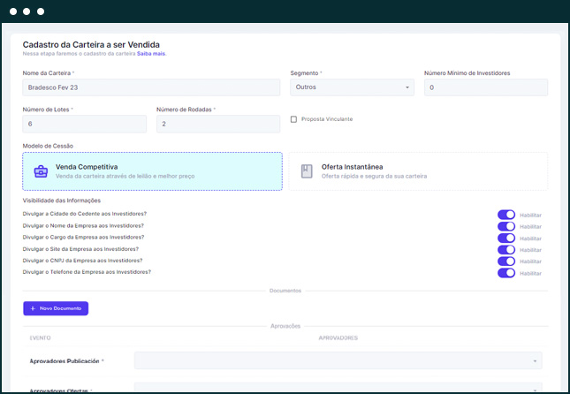Expand the Aprovadores Publicação dropdown
The width and height of the screenshot is (570, 394).
338,360
